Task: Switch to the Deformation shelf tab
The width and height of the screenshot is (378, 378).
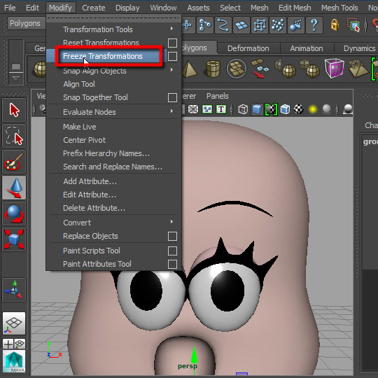Action: [248, 48]
